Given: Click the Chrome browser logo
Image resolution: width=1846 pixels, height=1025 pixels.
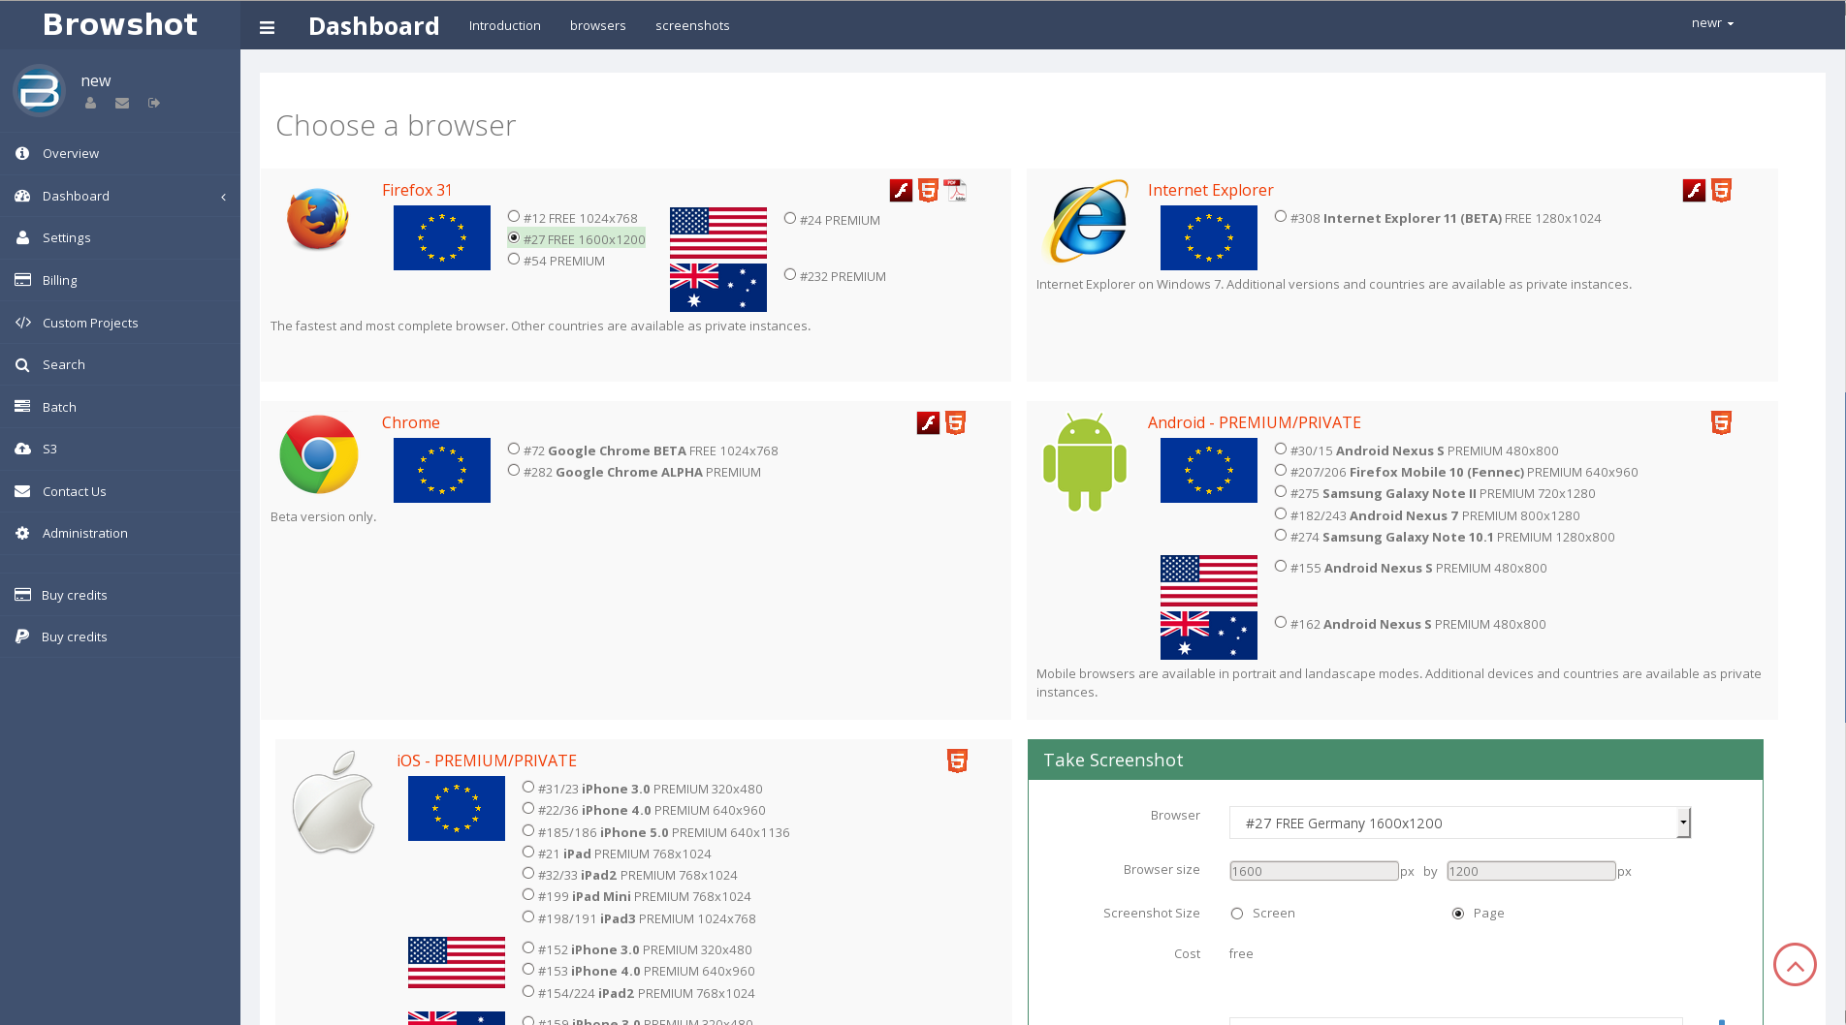Looking at the screenshot, I should (x=319, y=454).
